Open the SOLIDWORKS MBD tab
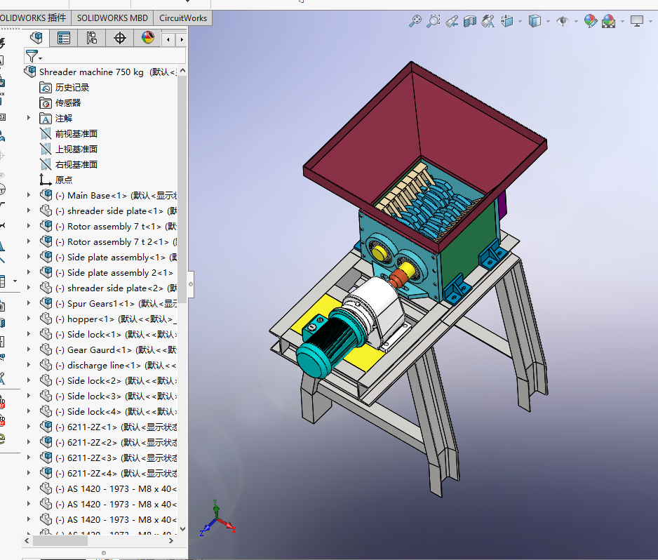658x560 pixels. [112, 18]
